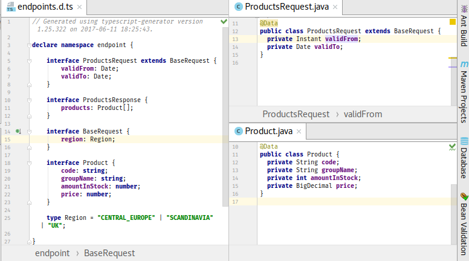Screen dimensions: 469x261
Task: Click the green checkmark inspection indicator in endpoints.d.ts
Action: tap(224, 22)
